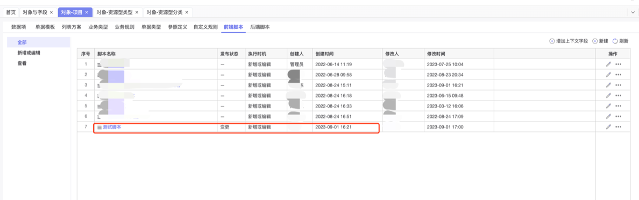Go to the 首页 tab
This screenshot has width=639, height=200.
point(11,12)
